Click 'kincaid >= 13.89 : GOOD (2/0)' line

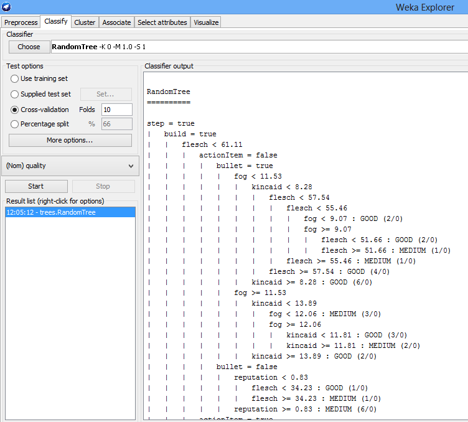click(x=314, y=357)
